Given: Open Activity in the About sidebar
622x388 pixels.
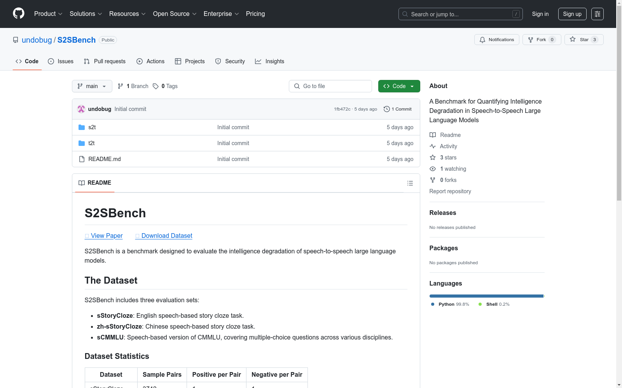Looking at the screenshot, I should [444, 146].
